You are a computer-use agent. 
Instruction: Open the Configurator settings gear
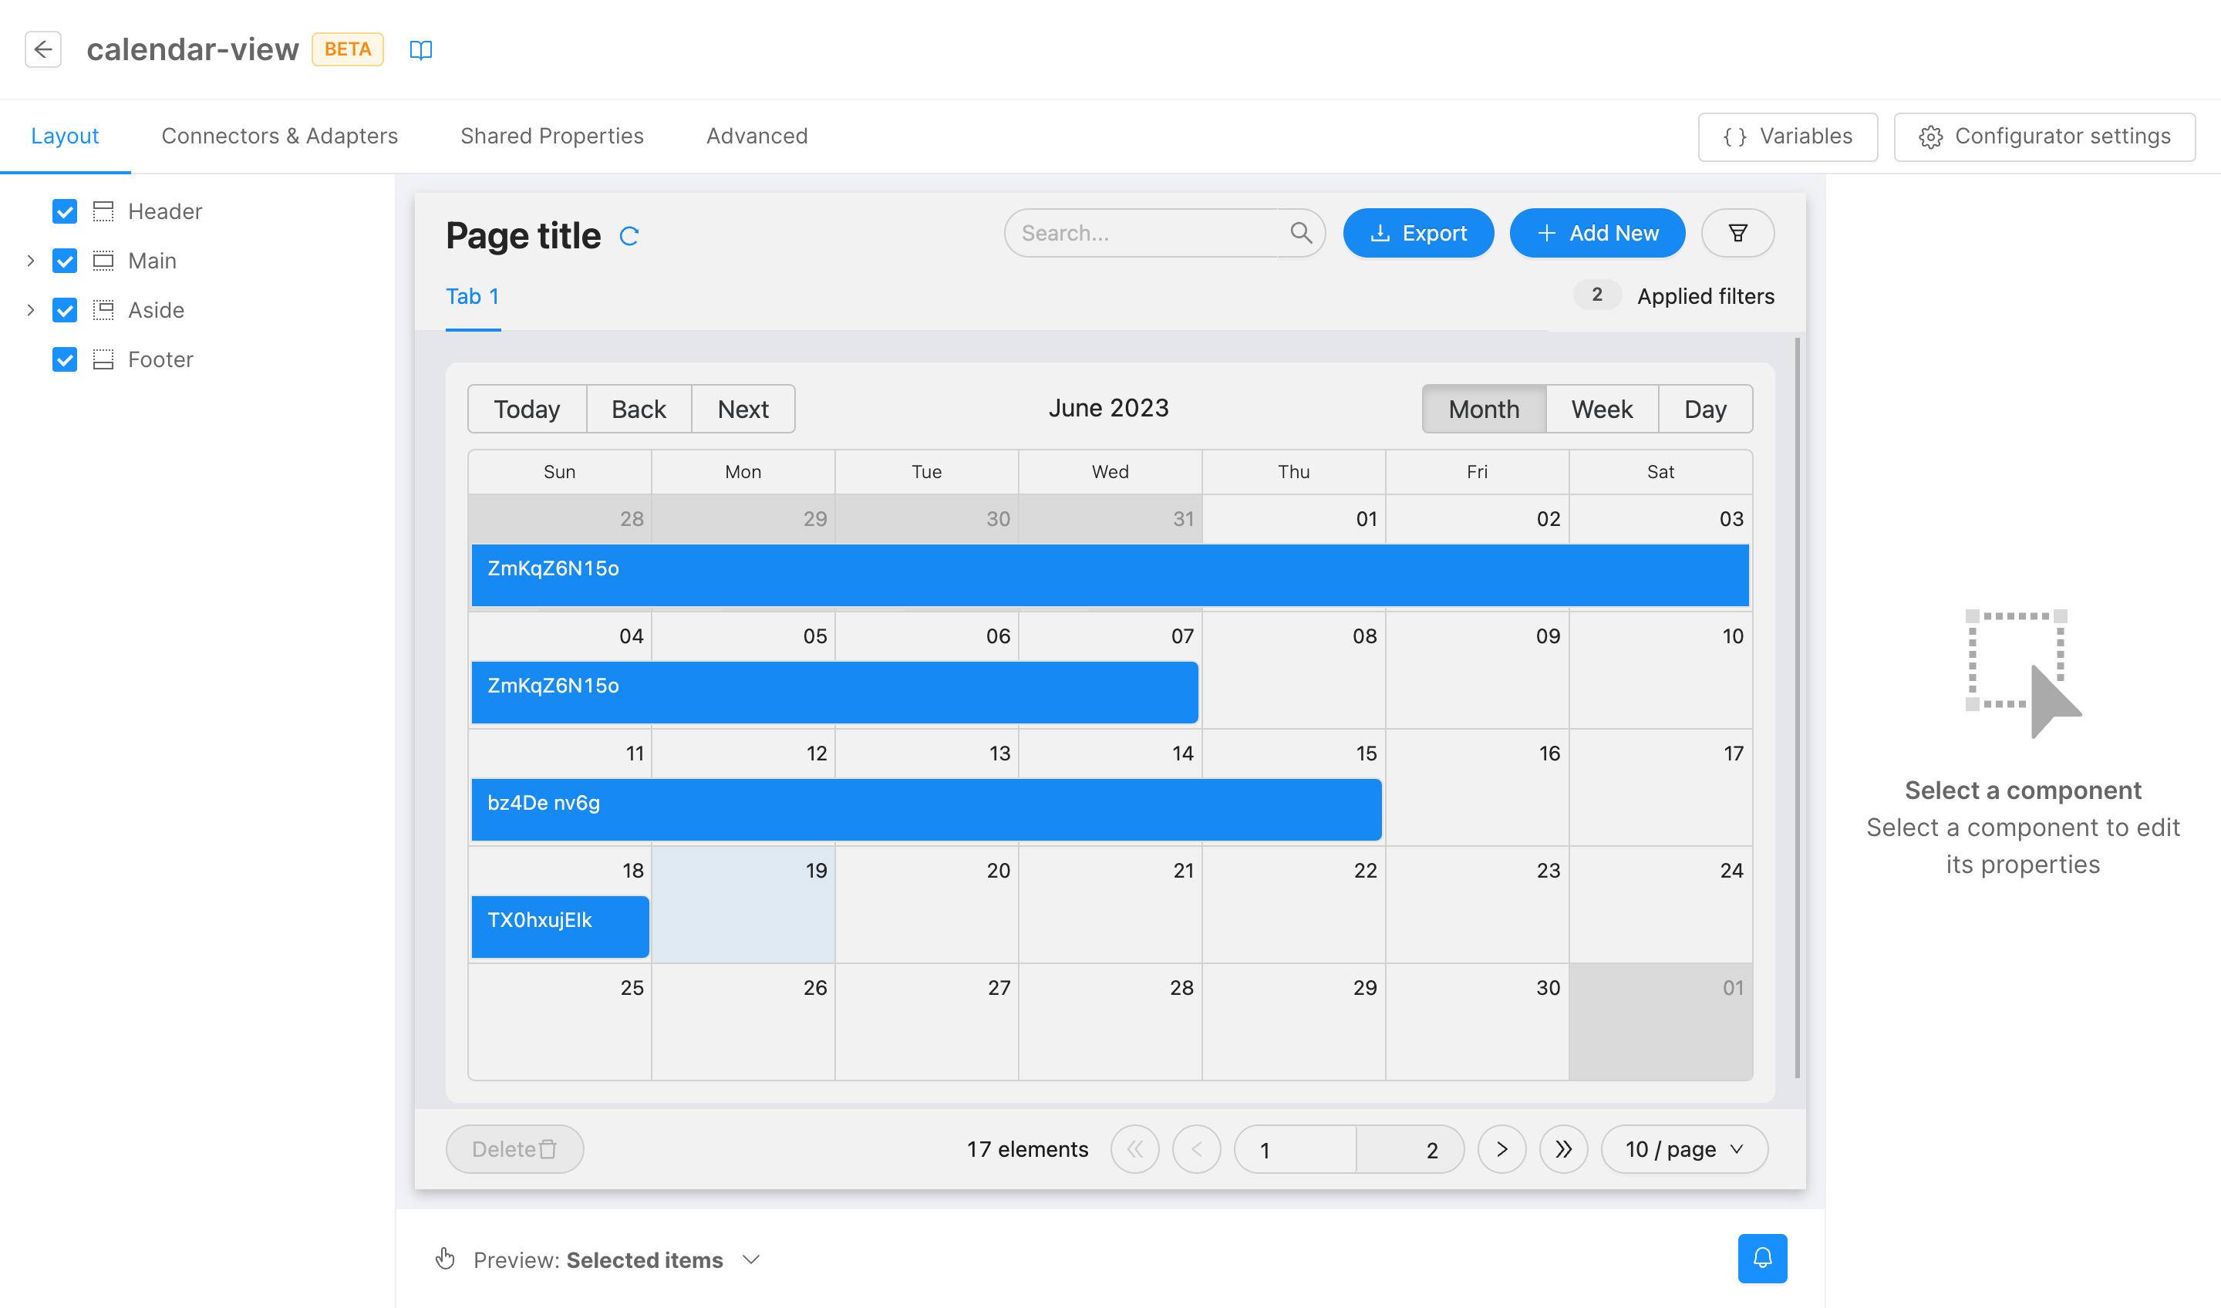(x=1932, y=137)
